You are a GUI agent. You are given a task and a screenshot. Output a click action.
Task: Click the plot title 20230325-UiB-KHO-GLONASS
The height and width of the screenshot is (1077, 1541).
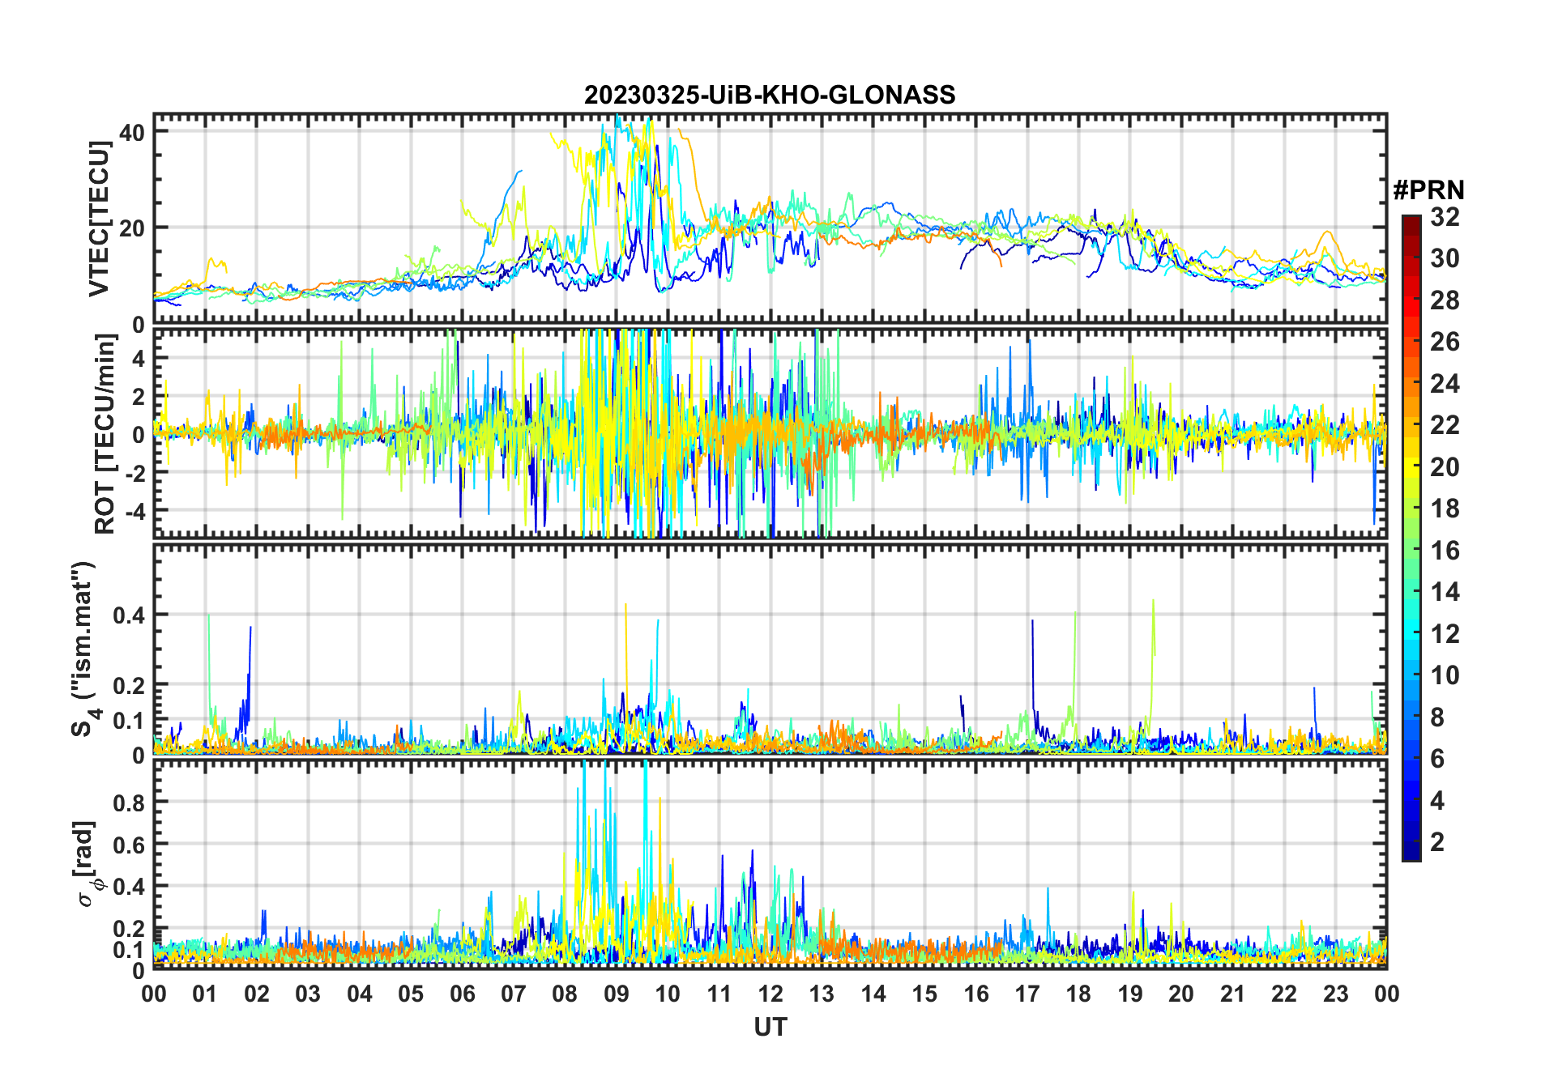(770, 95)
